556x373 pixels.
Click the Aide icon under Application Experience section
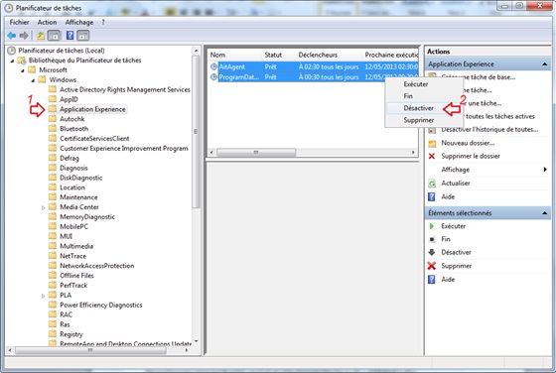coord(432,197)
